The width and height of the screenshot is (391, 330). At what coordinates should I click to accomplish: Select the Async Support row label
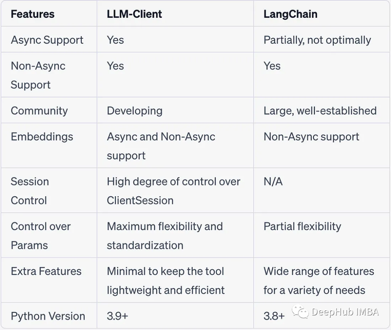(x=47, y=40)
